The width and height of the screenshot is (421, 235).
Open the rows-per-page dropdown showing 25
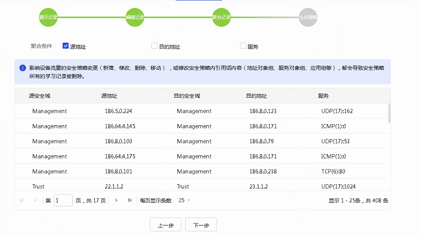coord(184,200)
